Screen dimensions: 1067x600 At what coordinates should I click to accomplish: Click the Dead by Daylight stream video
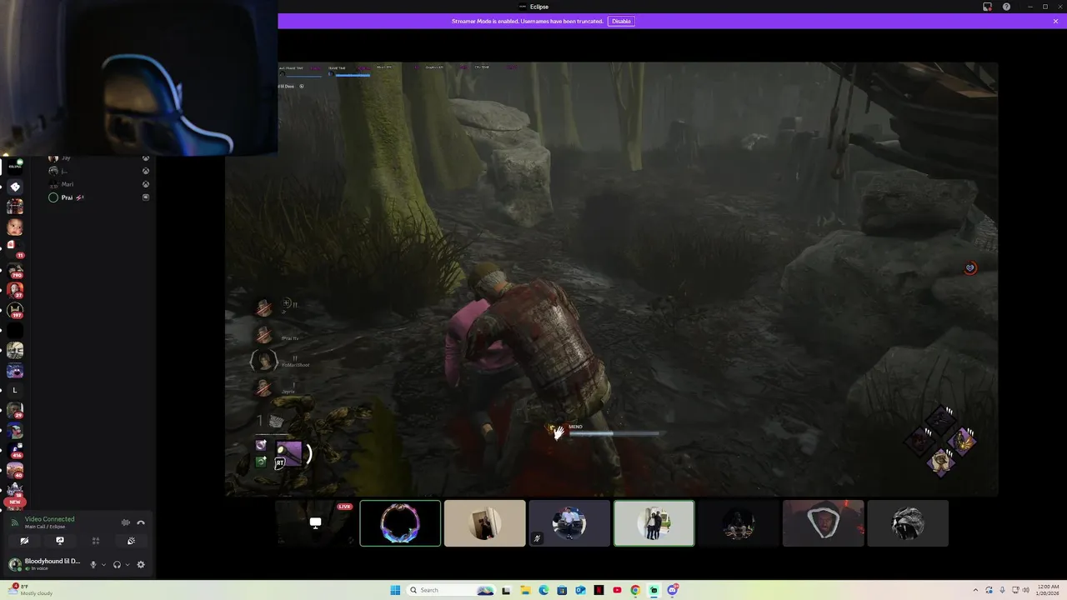pos(611,278)
